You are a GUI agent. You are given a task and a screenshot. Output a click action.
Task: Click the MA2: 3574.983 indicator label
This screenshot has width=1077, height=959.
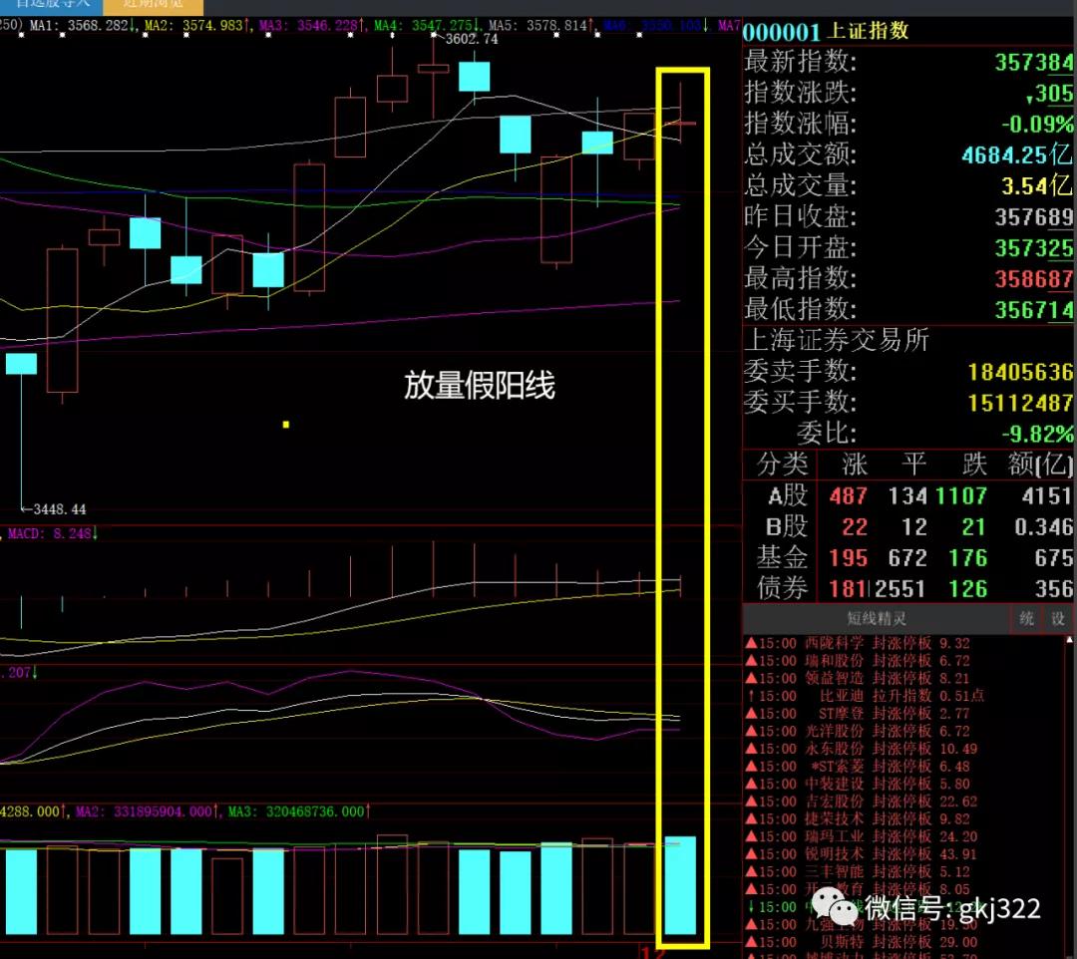[x=195, y=25]
